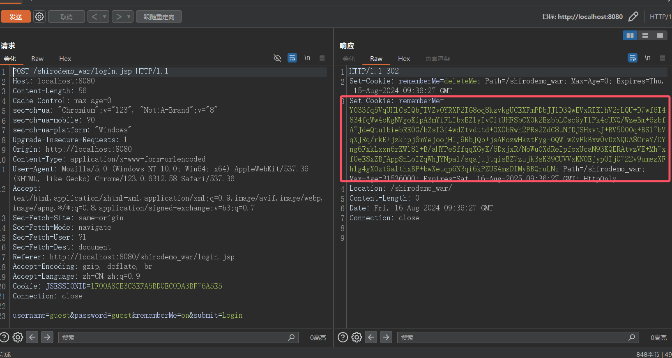
Task: Click the response Date header line
Action: tap(421, 208)
